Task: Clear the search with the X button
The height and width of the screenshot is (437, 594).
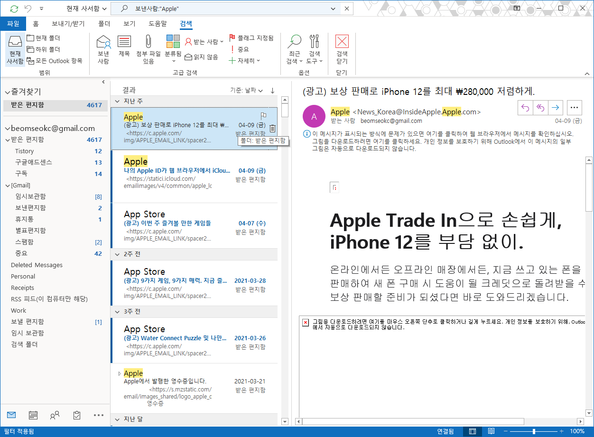Action: 347,9
